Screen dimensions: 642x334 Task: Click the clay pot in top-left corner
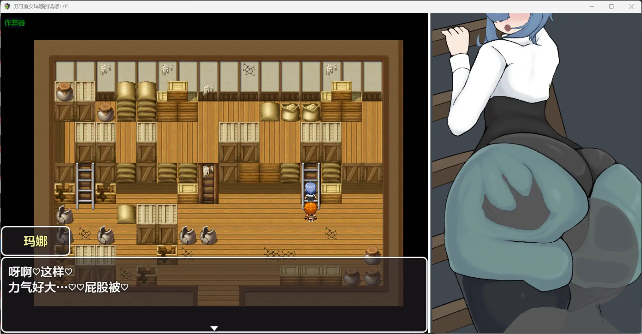(x=64, y=91)
